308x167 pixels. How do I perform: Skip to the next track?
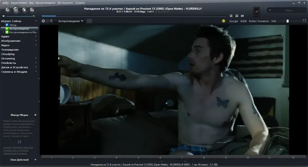pyautogui.click(x=32, y=10)
